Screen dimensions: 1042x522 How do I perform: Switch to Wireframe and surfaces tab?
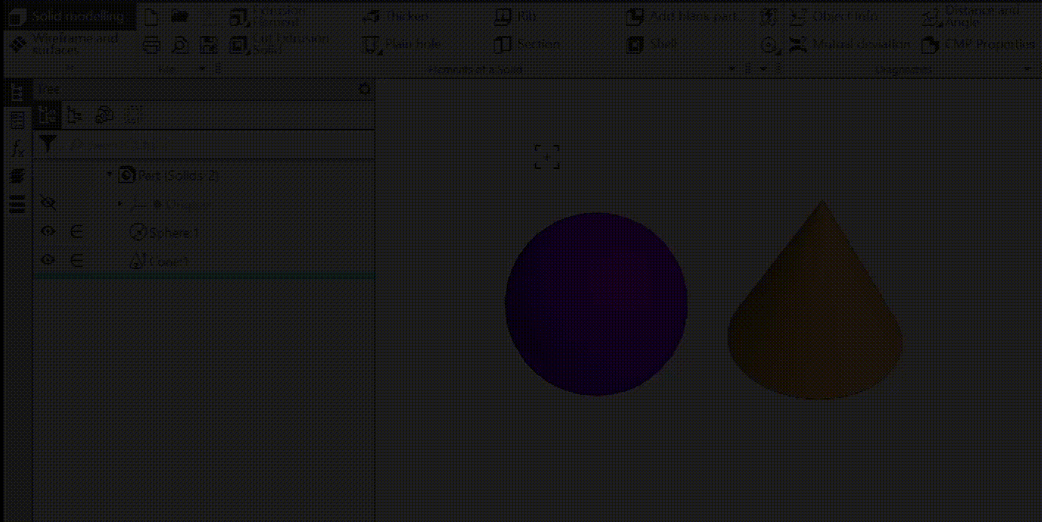click(x=66, y=45)
